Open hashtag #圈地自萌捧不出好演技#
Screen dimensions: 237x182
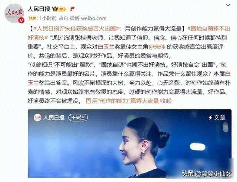tap(129, 33)
